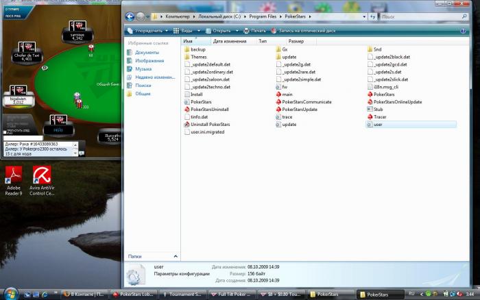Sort by Имя column header
480x300 pixels.
196,41
